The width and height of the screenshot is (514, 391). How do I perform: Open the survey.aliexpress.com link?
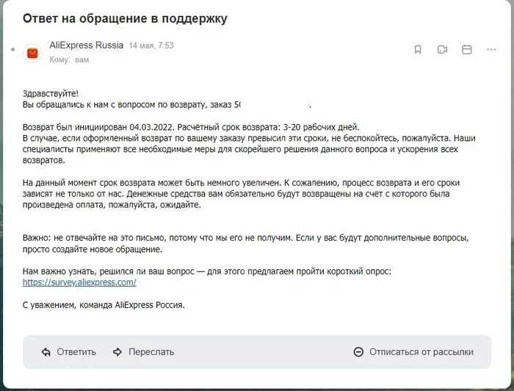coord(79,282)
